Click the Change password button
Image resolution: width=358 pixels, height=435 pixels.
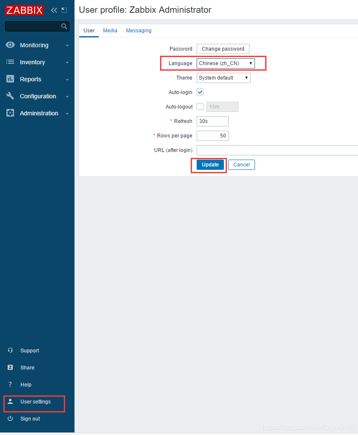pos(223,49)
